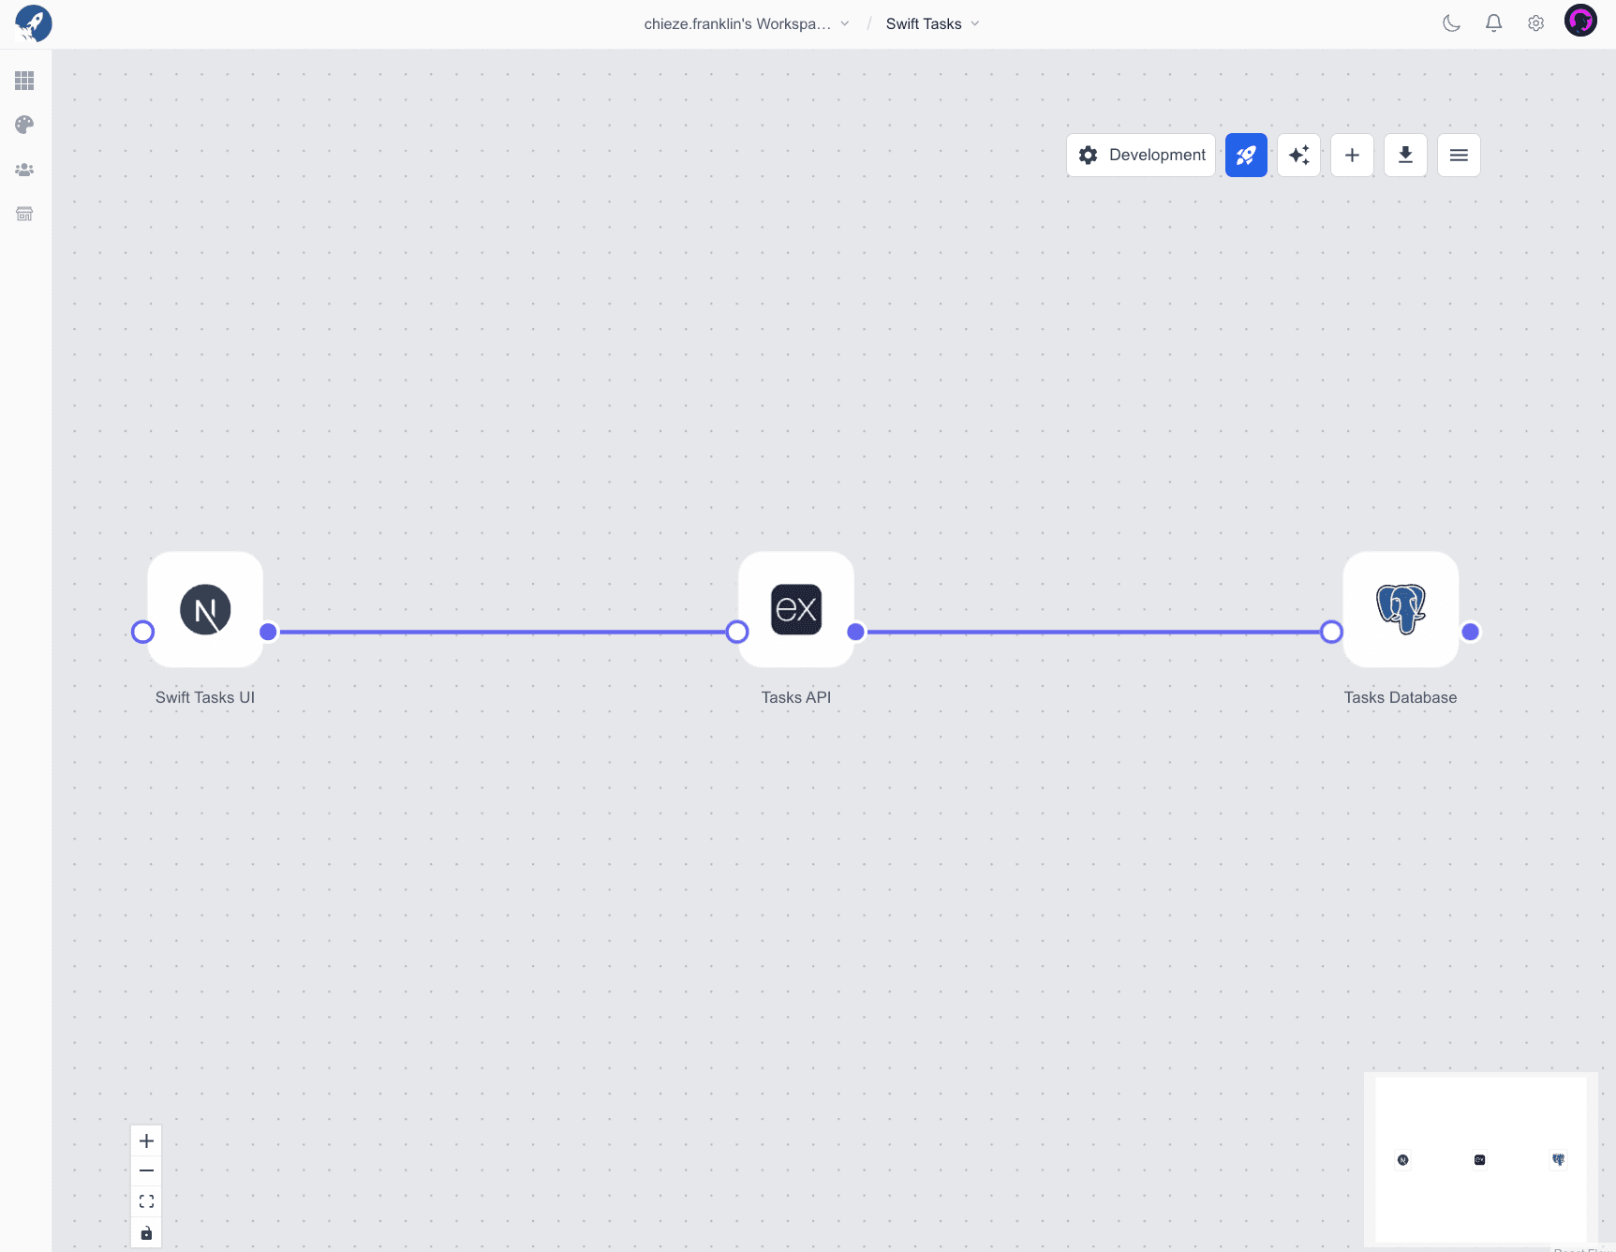Click Swift Tasks UI output handle
The width and height of the screenshot is (1616, 1252).
pyautogui.click(x=268, y=632)
